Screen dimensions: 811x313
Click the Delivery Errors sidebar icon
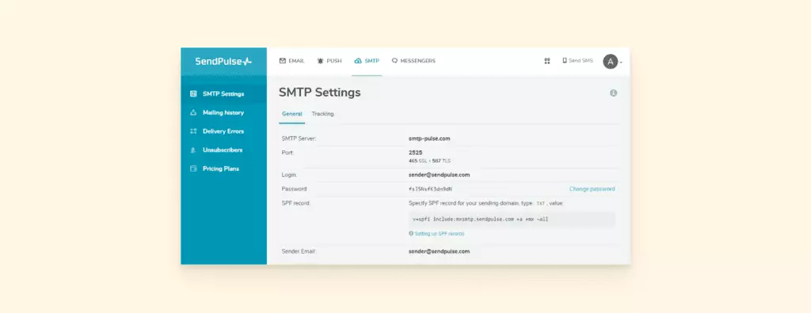[193, 131]
